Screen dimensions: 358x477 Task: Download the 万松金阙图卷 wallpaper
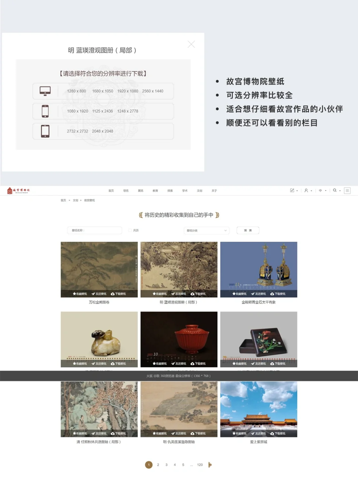(118, 294)
